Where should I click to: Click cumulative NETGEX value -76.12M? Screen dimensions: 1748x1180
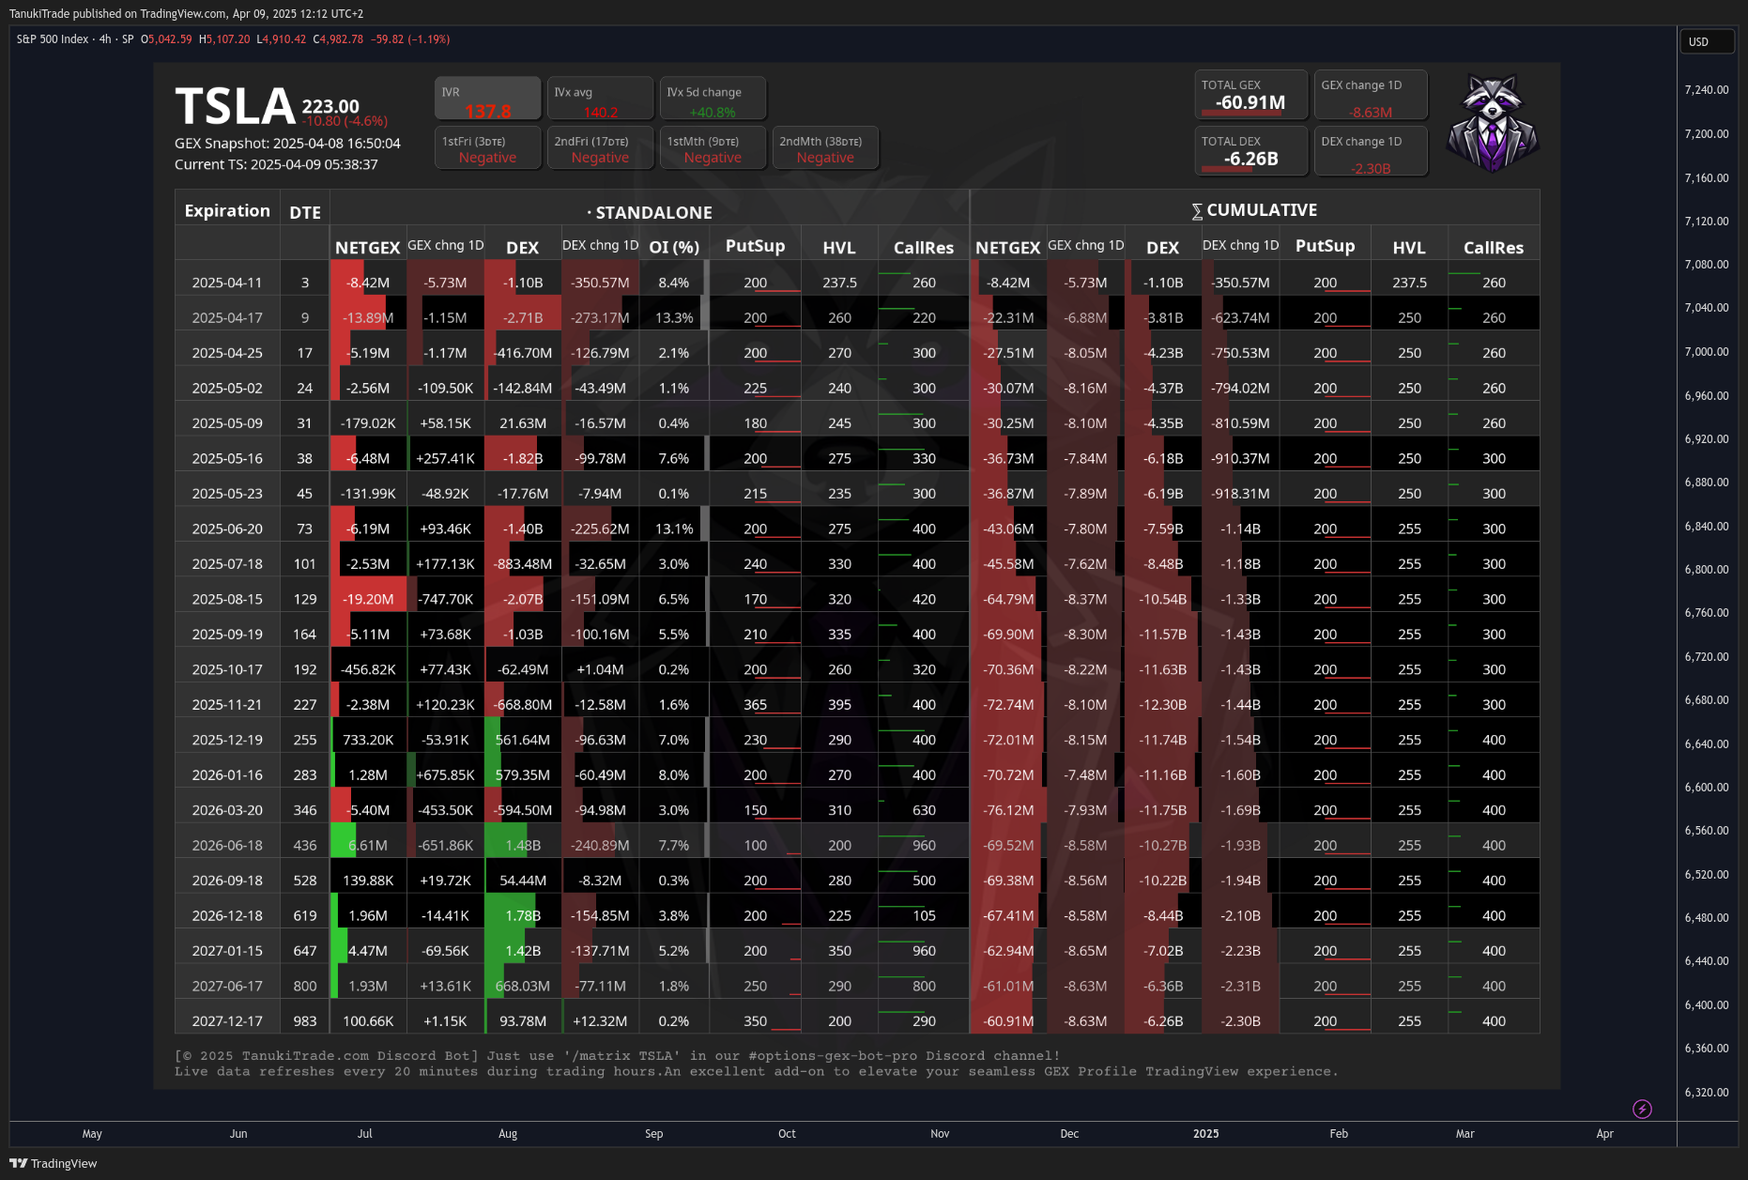click(x=1008, y=810)
